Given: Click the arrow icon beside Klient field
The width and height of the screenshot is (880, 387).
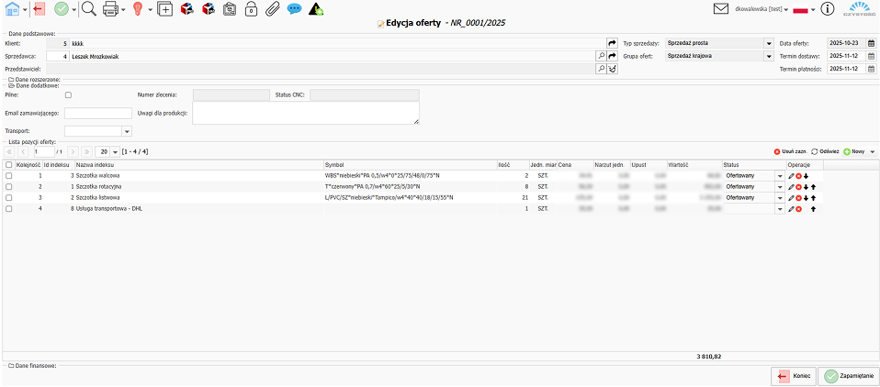Looking at the screenshot, I should (x=612, y=43).
